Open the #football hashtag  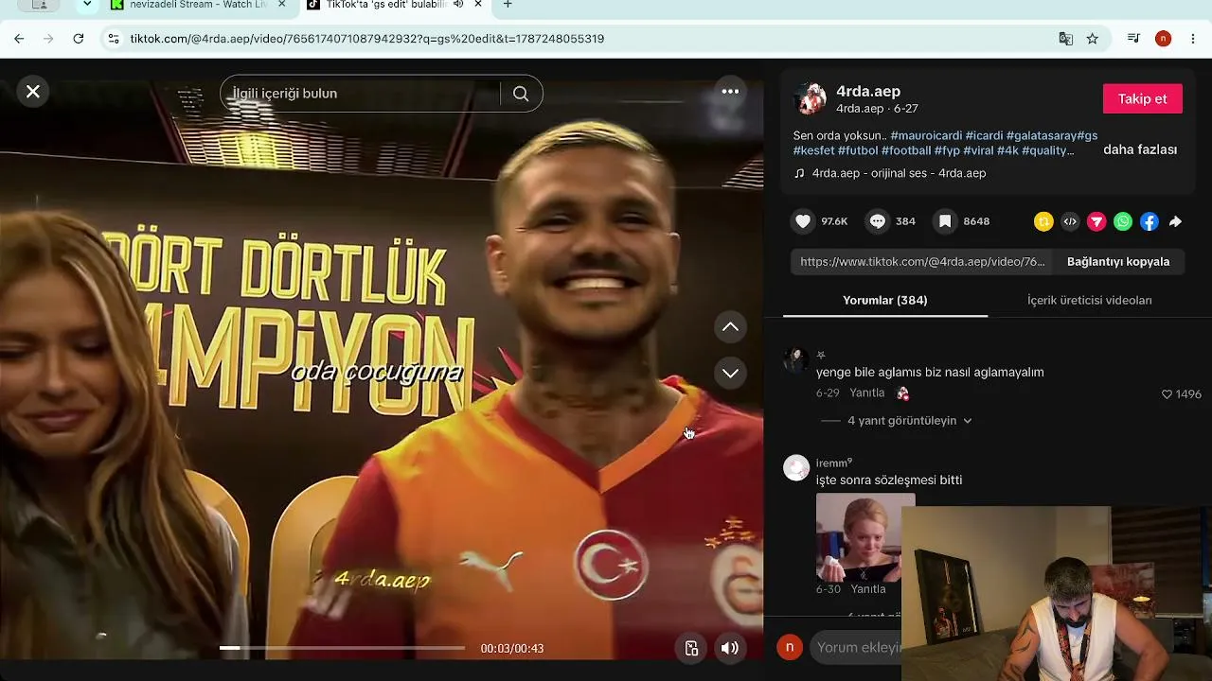tap(906, 150)
